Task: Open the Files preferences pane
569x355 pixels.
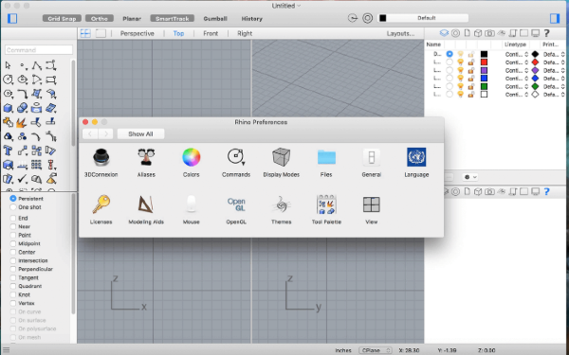Action: tap(326, 163)
